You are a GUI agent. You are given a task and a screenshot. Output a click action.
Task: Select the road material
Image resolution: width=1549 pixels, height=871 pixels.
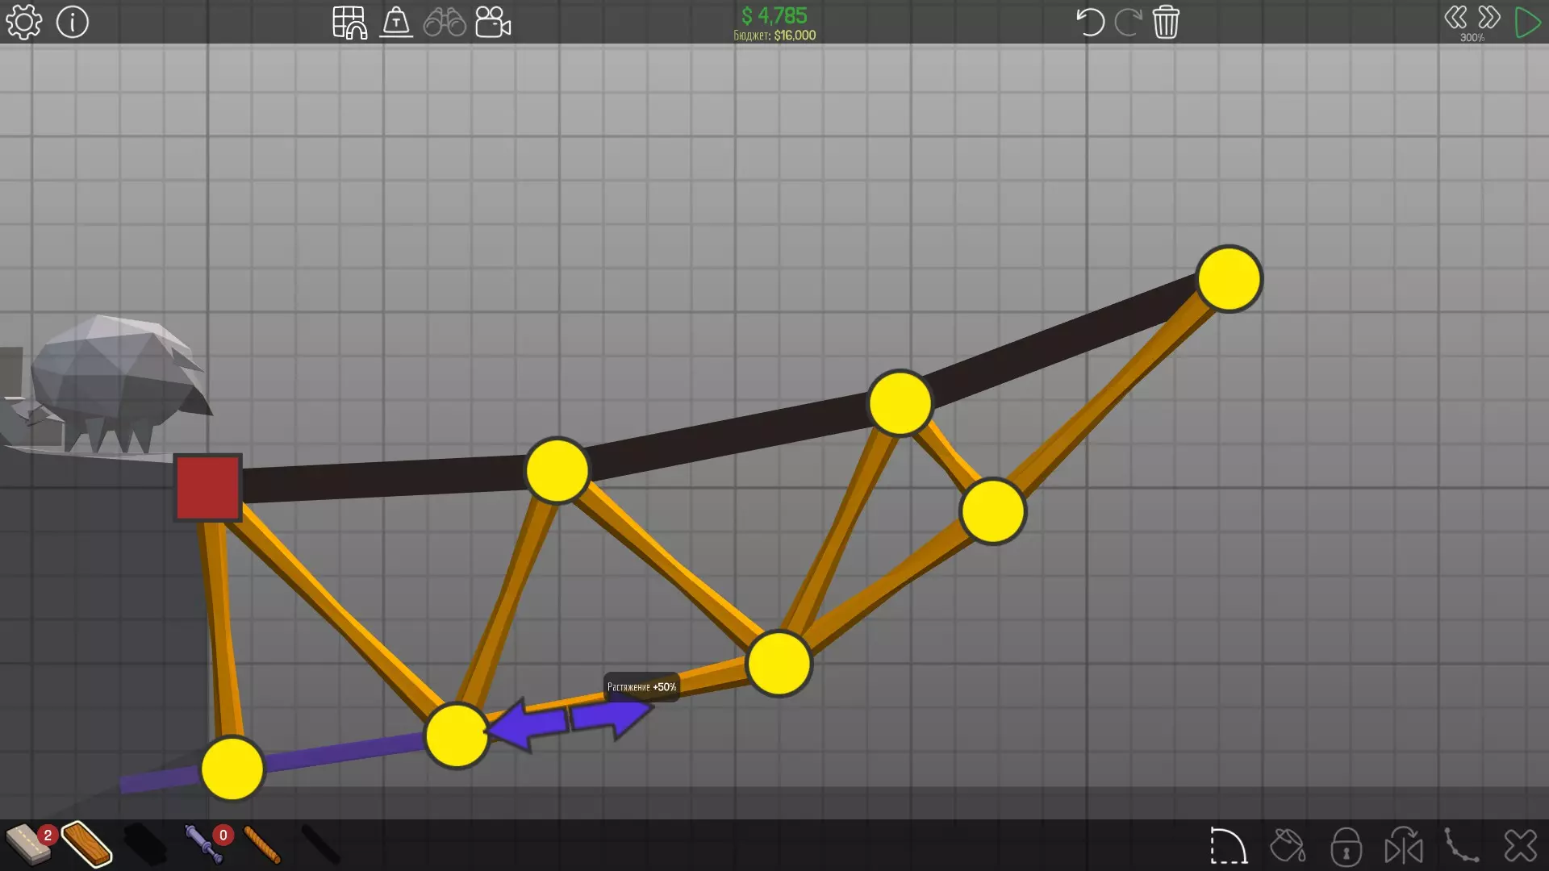(x=28, y=844)
